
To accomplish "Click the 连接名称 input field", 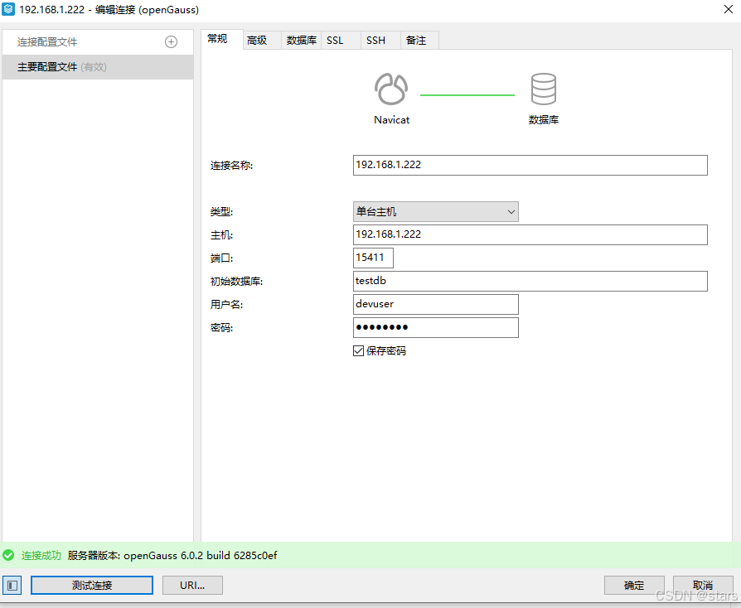I will coord(530,165).
